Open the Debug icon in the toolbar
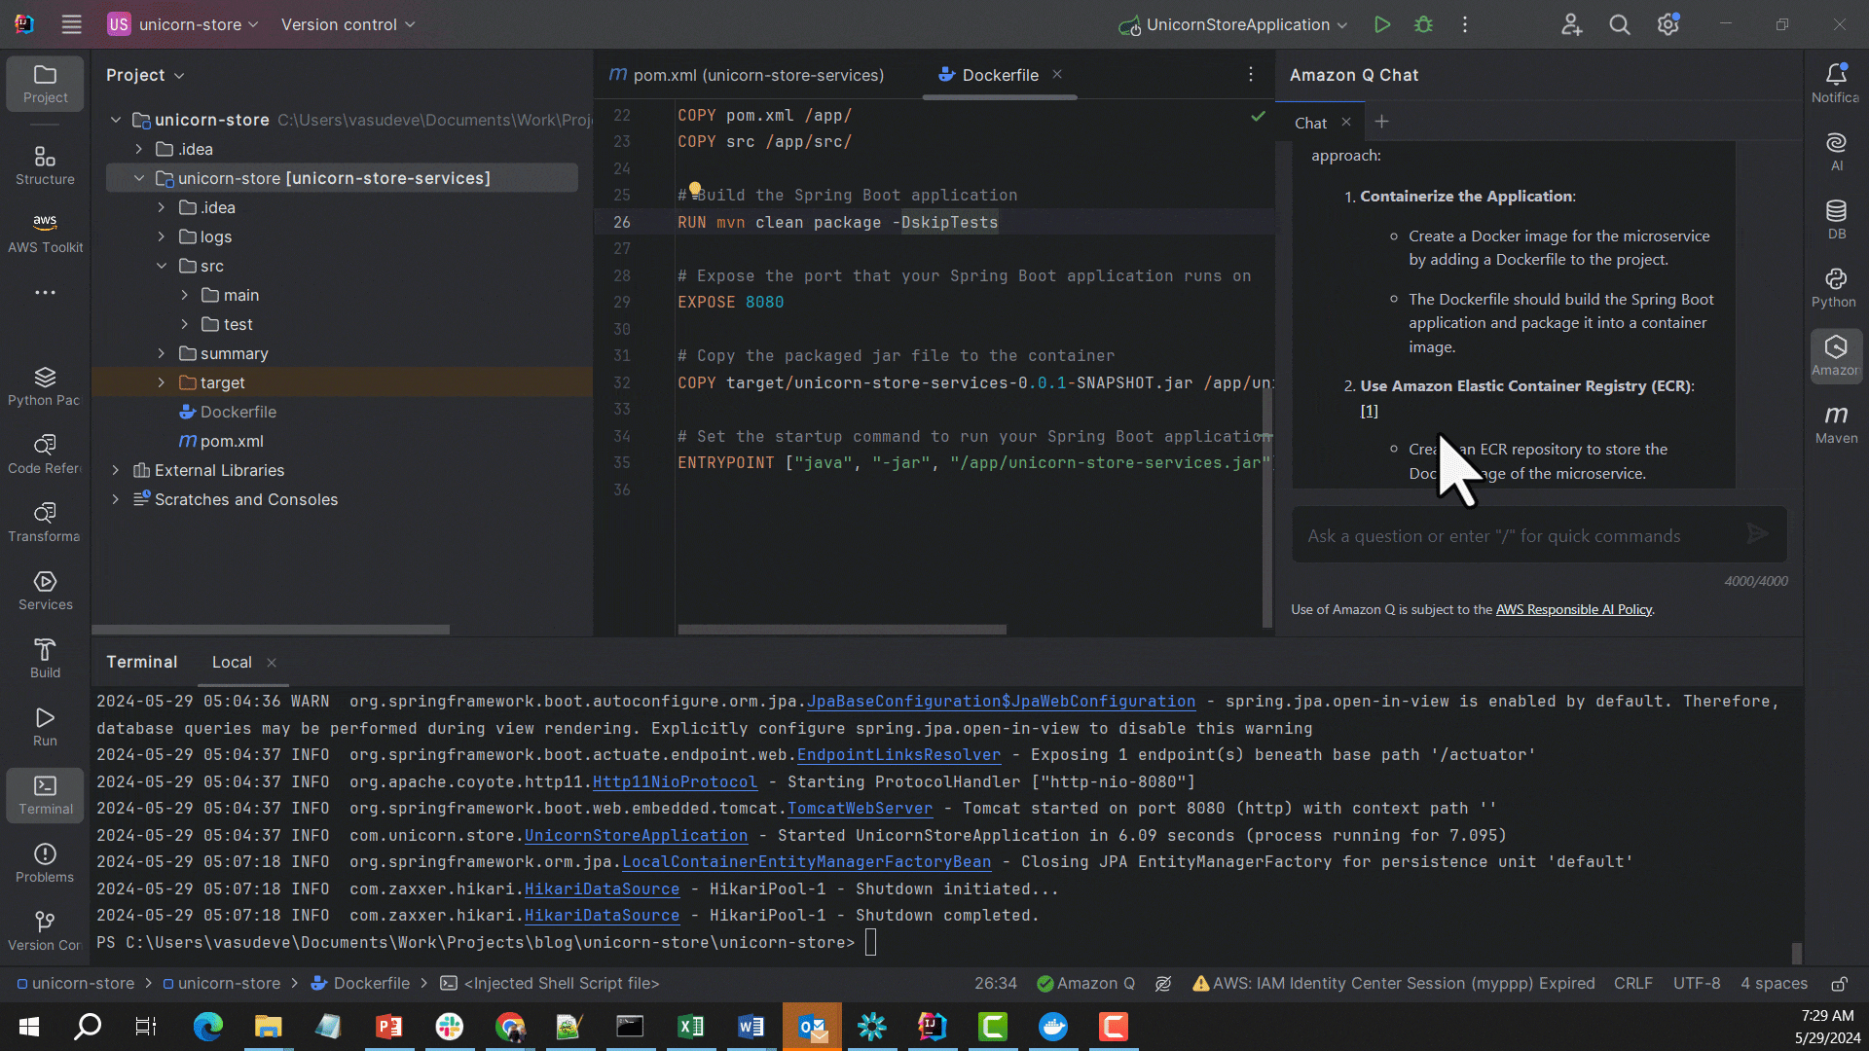Screen dimensions: 1869x1051 tap(1423, 24)
